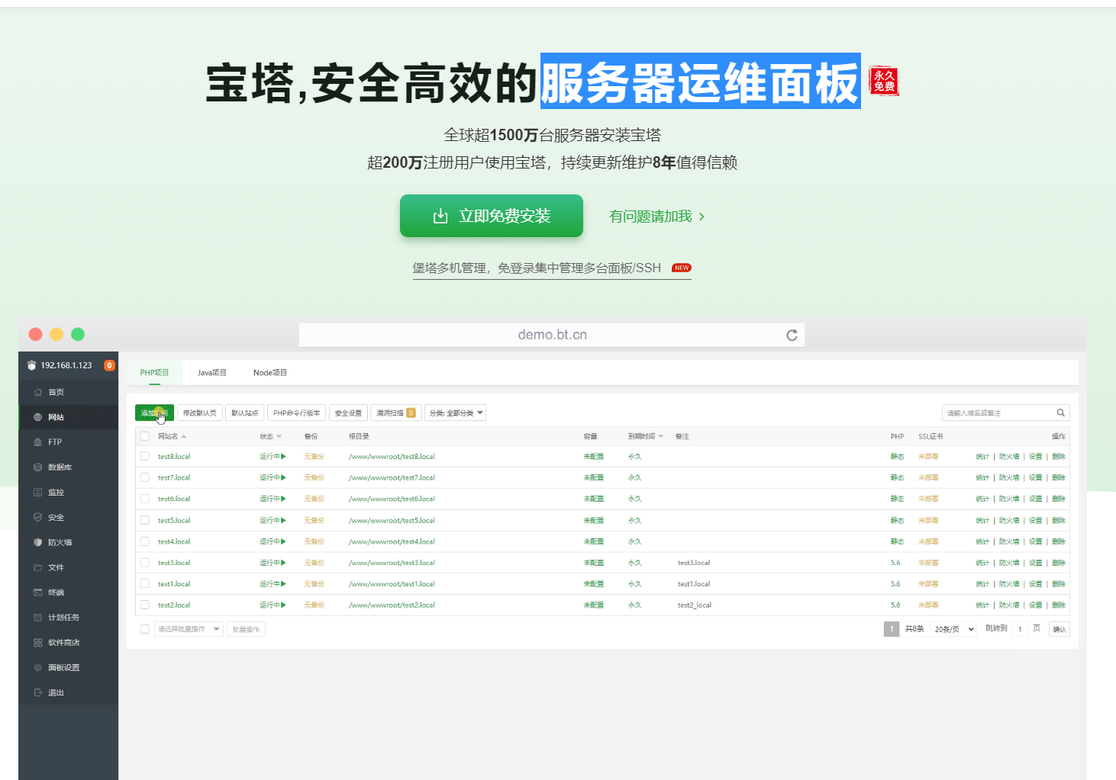Click the 添加站点 green button

pos(154,412)
